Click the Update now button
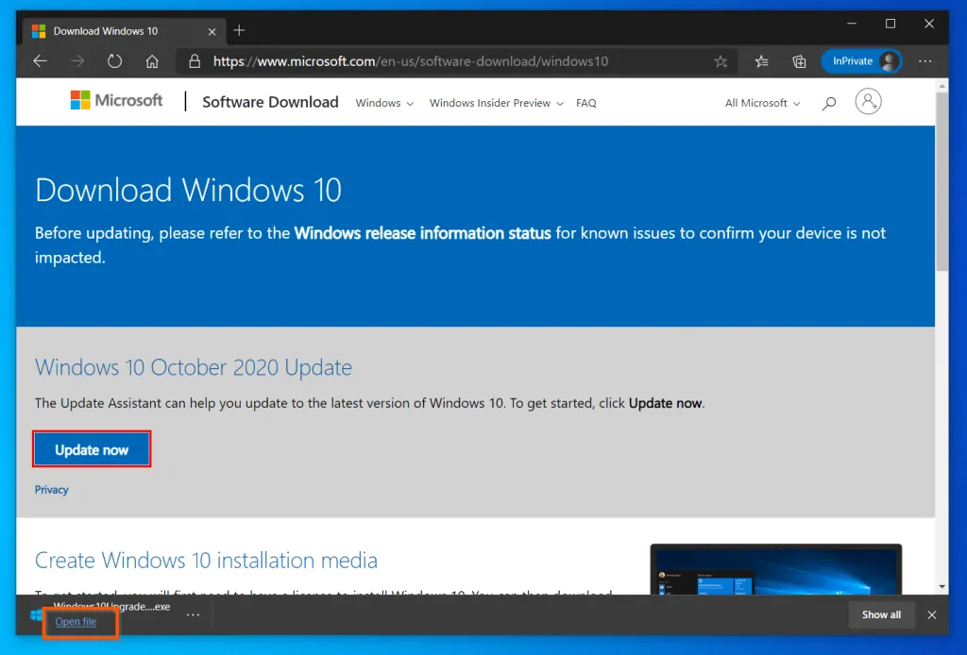967x655 pixels. 92,449
